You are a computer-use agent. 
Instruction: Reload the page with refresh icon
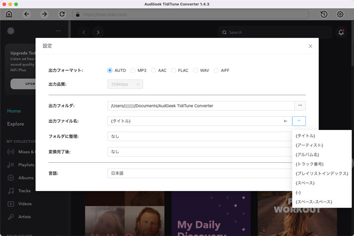tap(62, 14)
